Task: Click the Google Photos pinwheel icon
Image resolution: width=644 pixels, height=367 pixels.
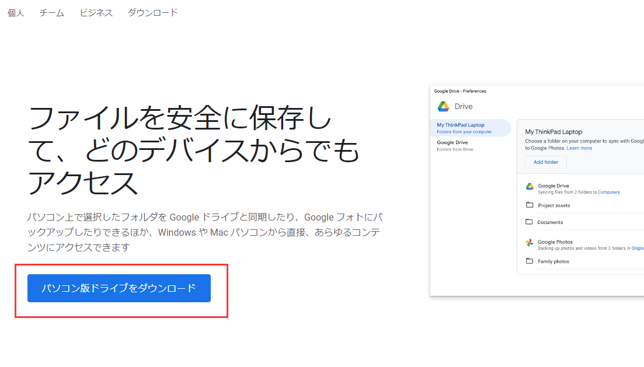Action: pos(530,243)
